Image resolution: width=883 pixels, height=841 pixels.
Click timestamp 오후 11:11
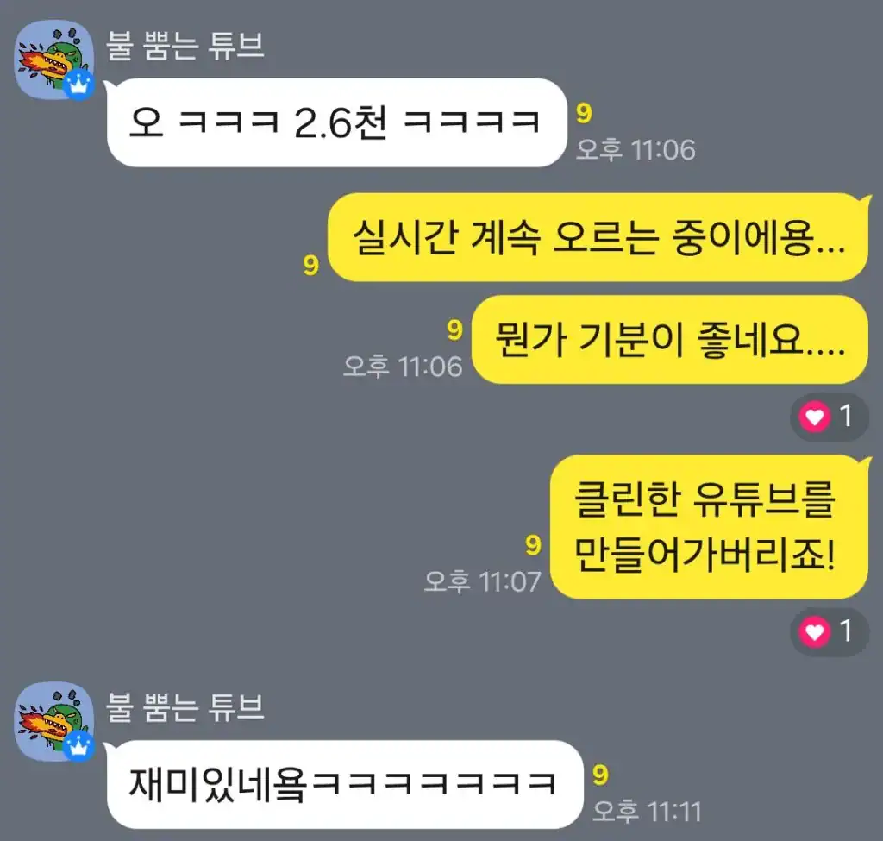(x=647, y=811)
